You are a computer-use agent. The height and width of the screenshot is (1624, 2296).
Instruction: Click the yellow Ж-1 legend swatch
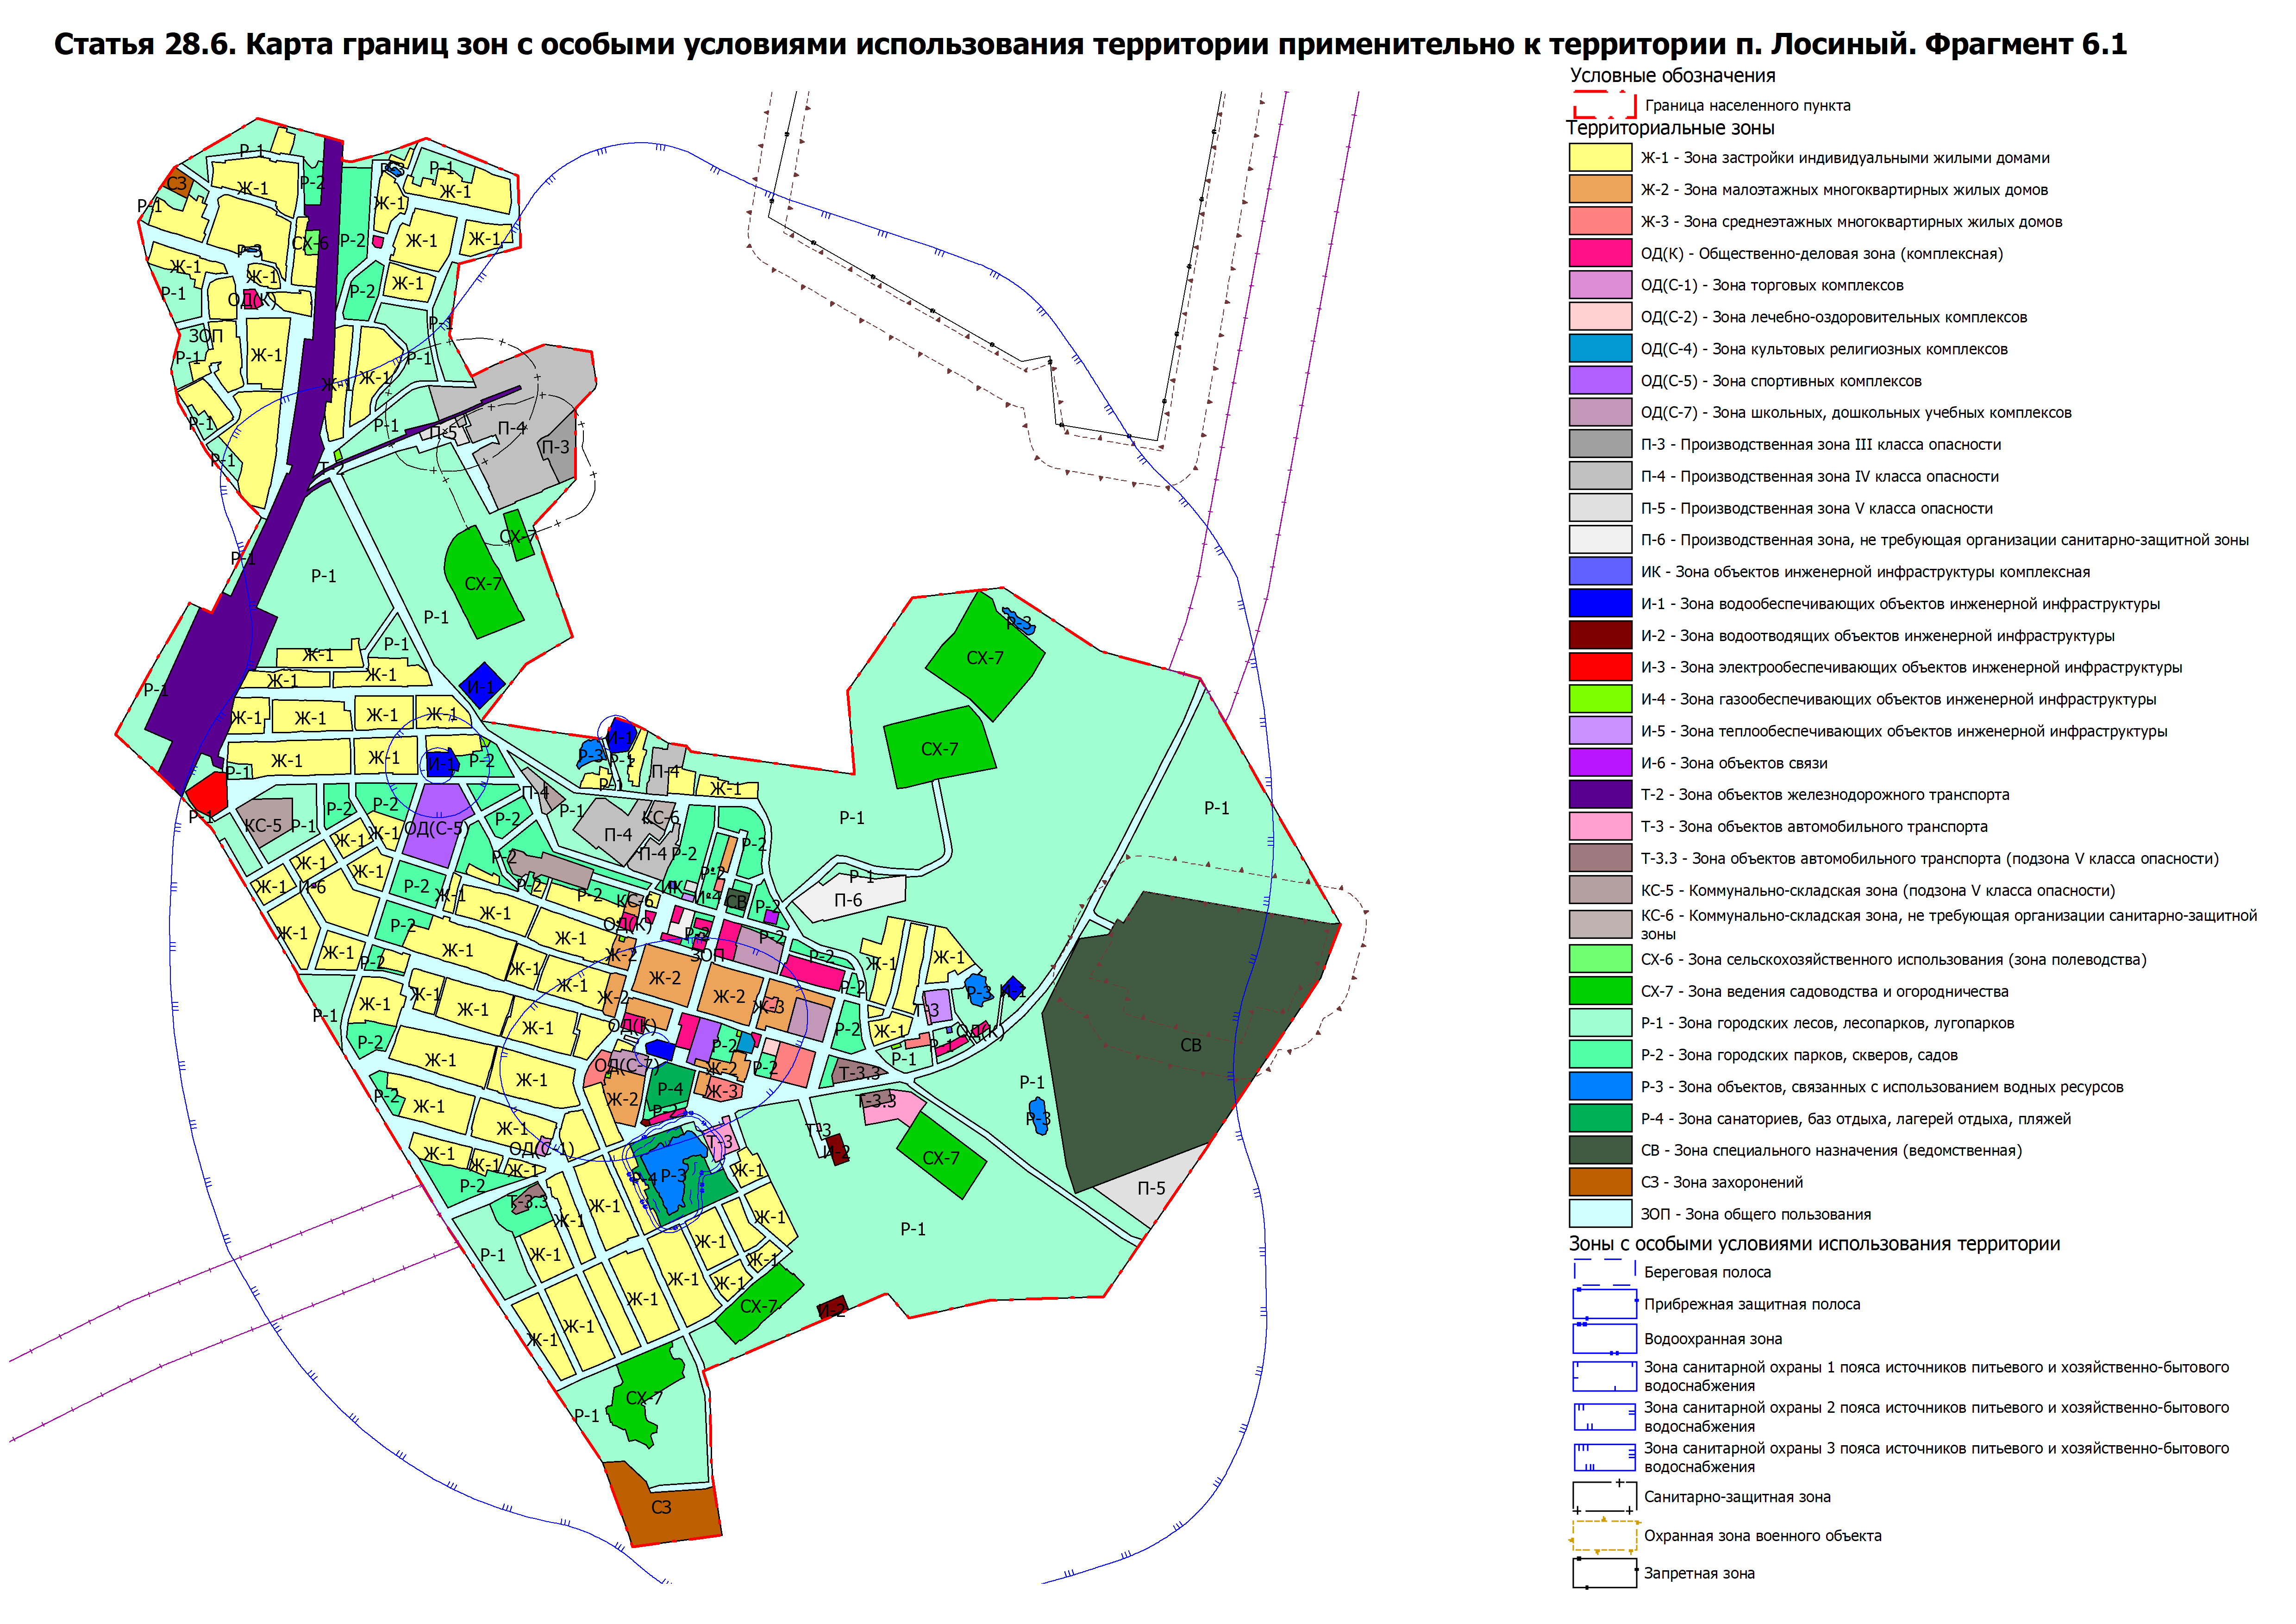tap(1600, 158)
